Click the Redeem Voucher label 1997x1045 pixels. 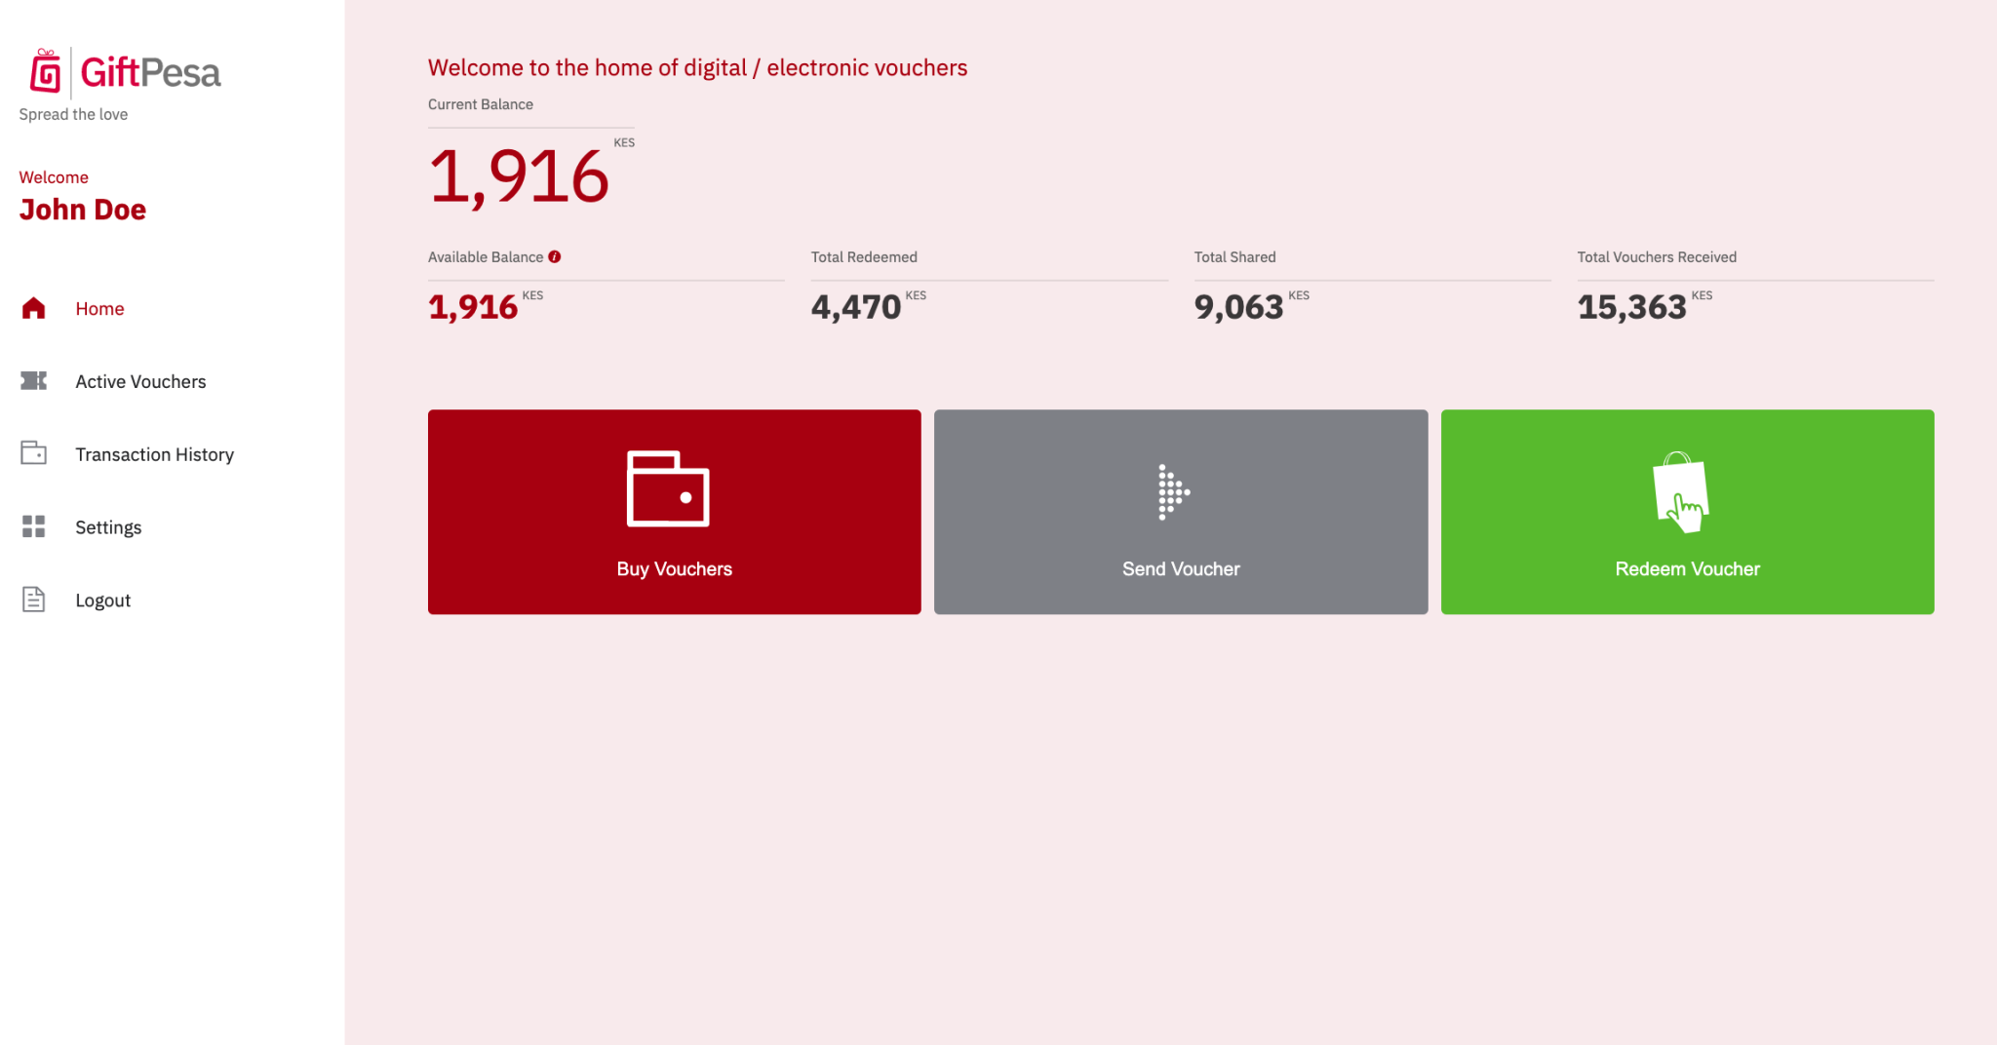pos(1688,569)
